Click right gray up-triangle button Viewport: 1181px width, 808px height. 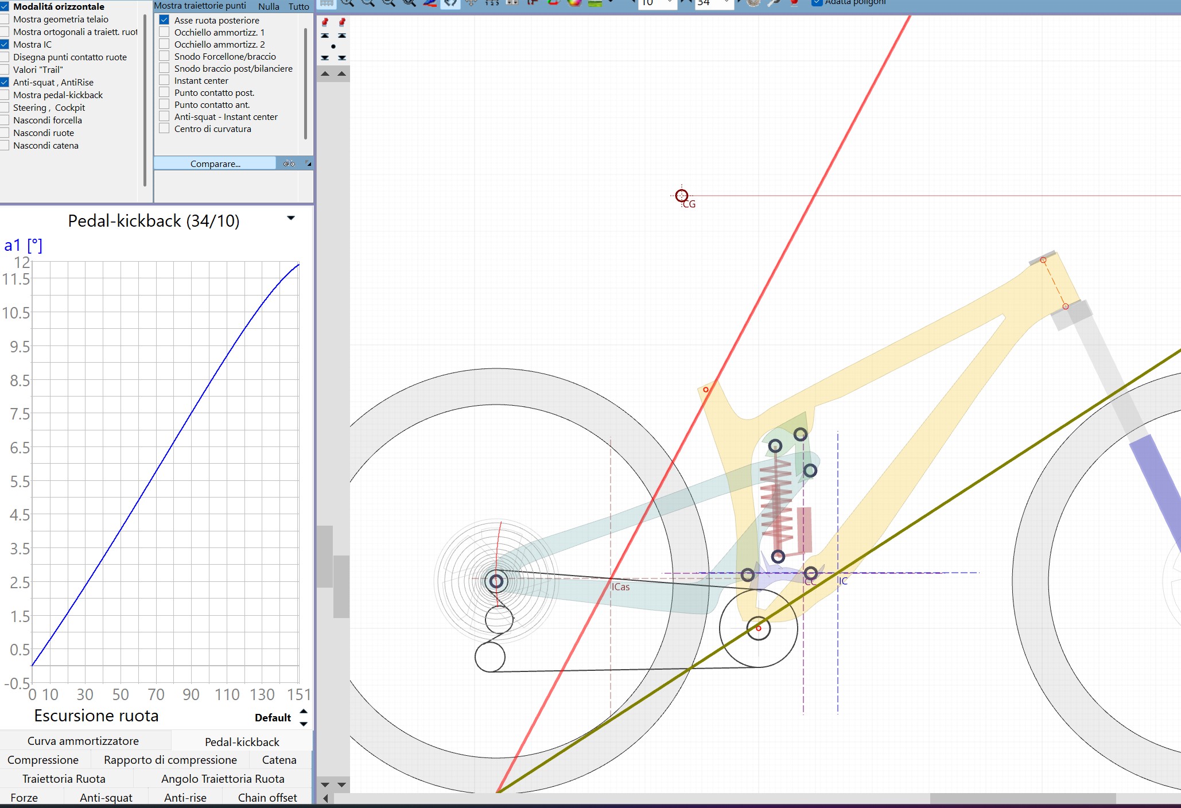[x=342, y=73]
